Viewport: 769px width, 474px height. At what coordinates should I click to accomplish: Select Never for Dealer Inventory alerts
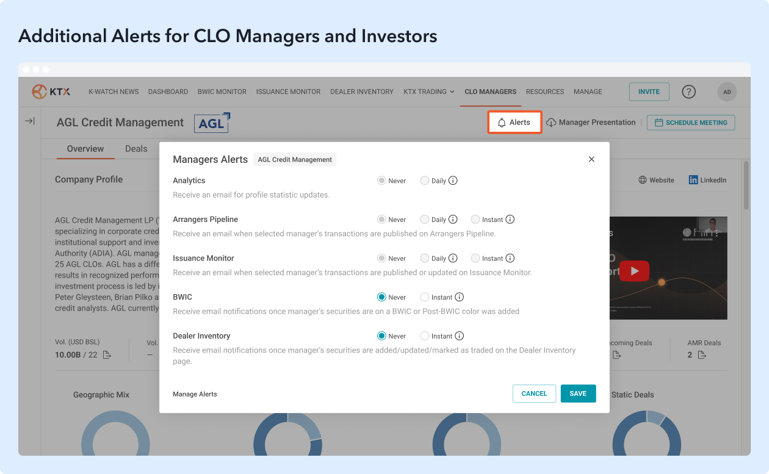click(381, 336)
